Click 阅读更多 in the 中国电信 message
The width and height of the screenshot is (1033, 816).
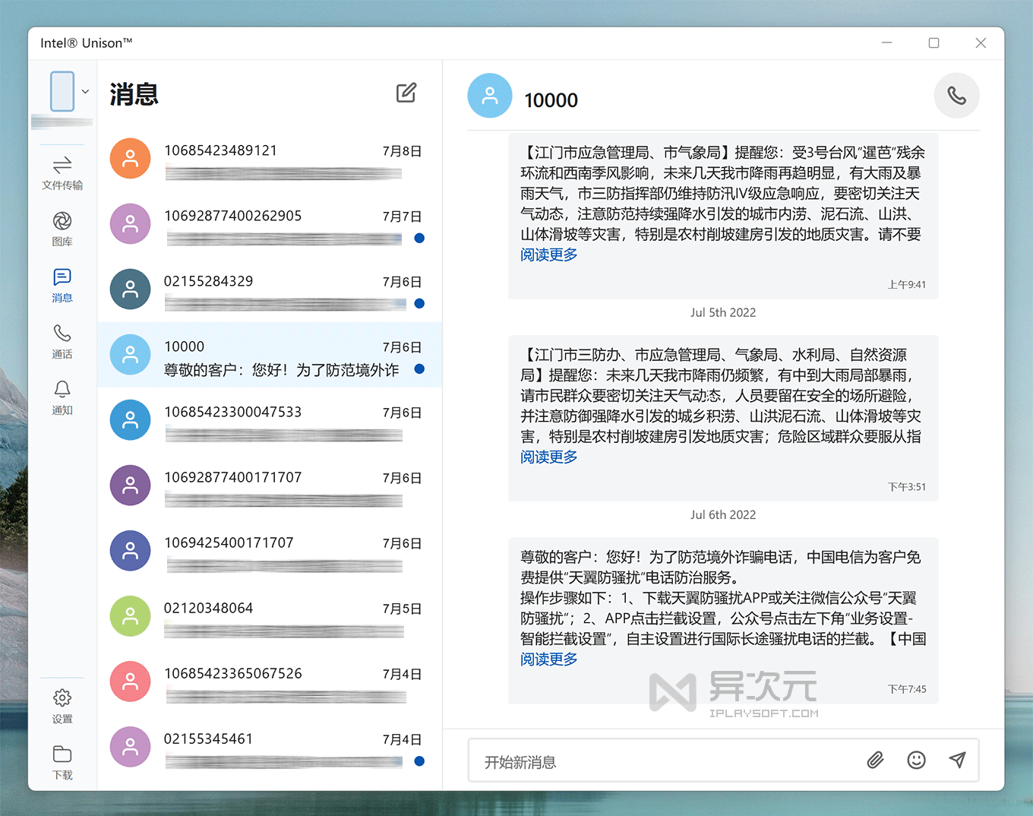[x=548, y=659]
